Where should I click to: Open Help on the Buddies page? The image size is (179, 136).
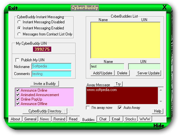pyautogui.click(x=158, y=111)
